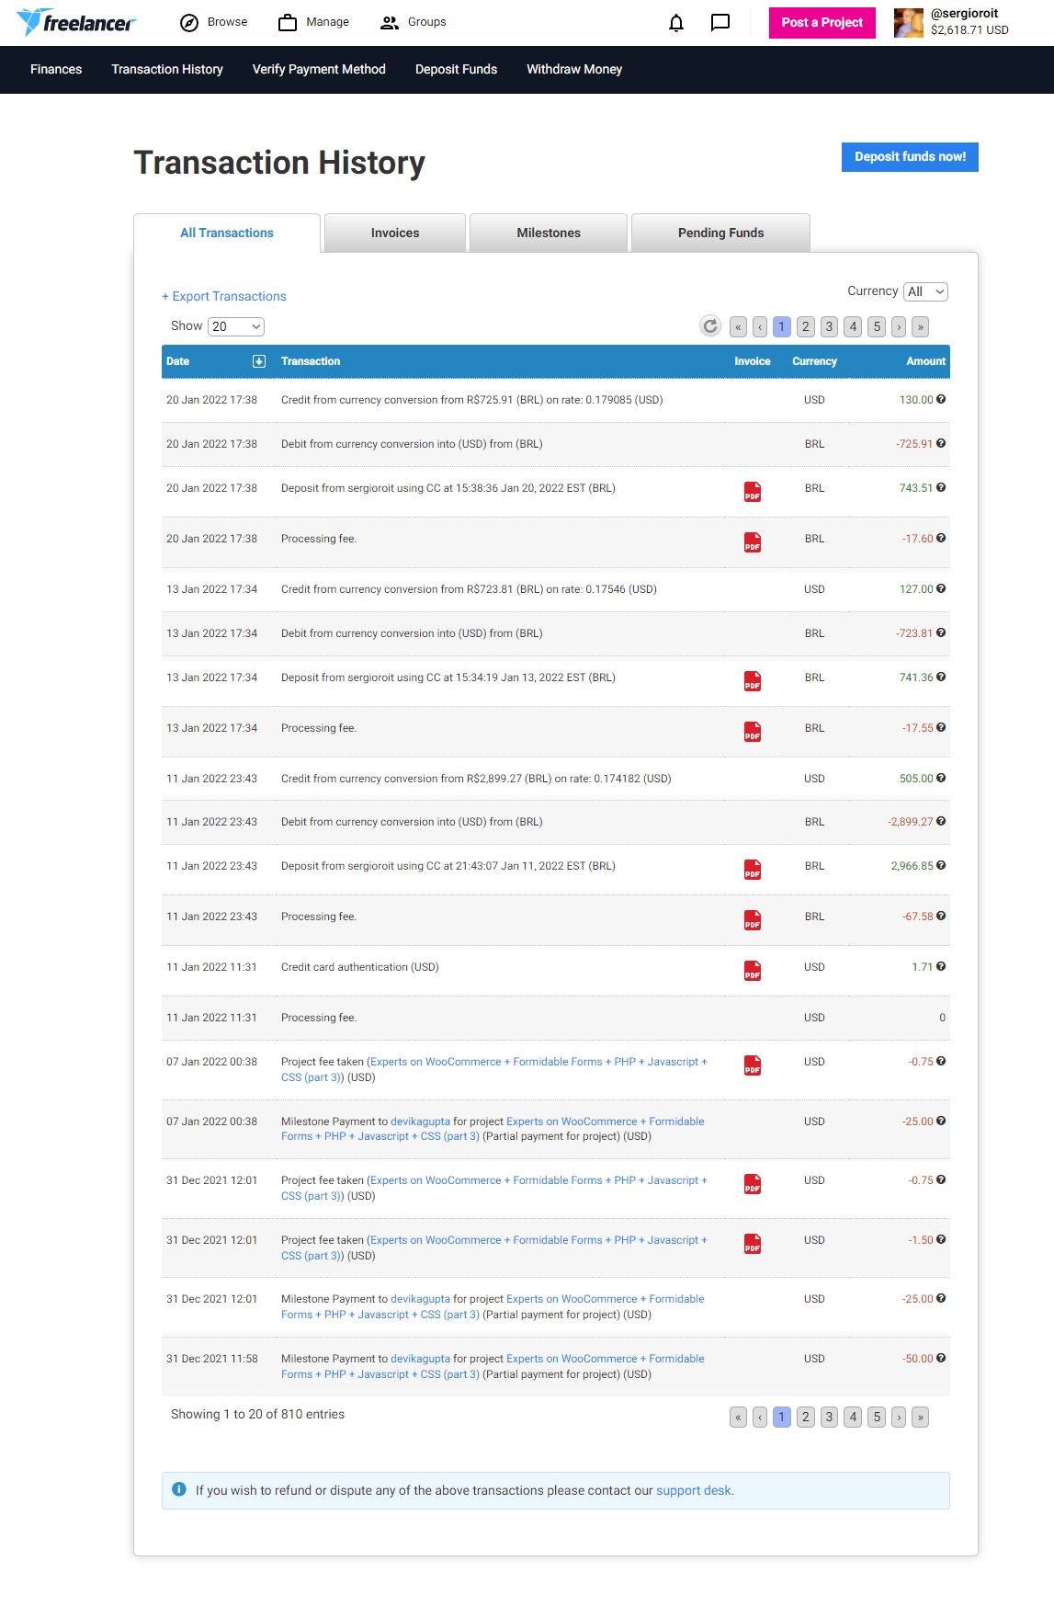Open the support desk link

point(694,1490)
